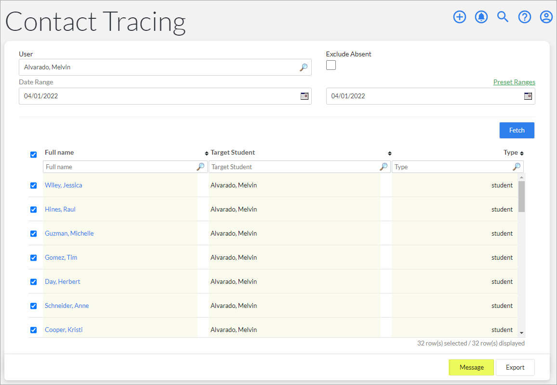Click the Fetch button
The height and width of the screenshot is (385, 557).
click(x=517, y=131)
